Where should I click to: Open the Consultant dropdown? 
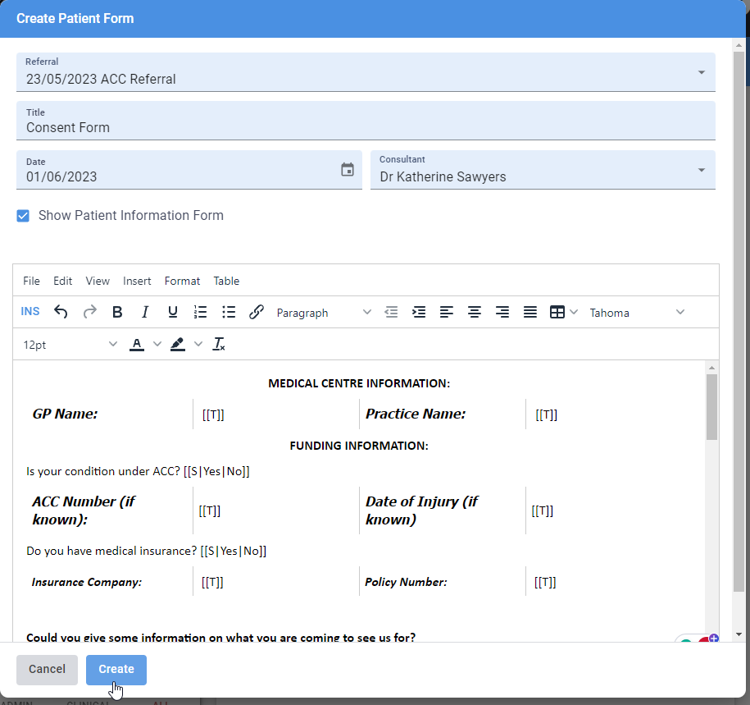coord(702,170)
